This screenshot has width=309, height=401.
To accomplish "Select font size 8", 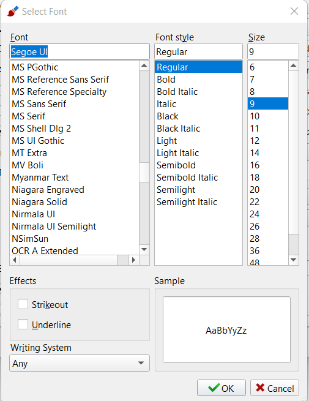I will click(x=268, y=92).
